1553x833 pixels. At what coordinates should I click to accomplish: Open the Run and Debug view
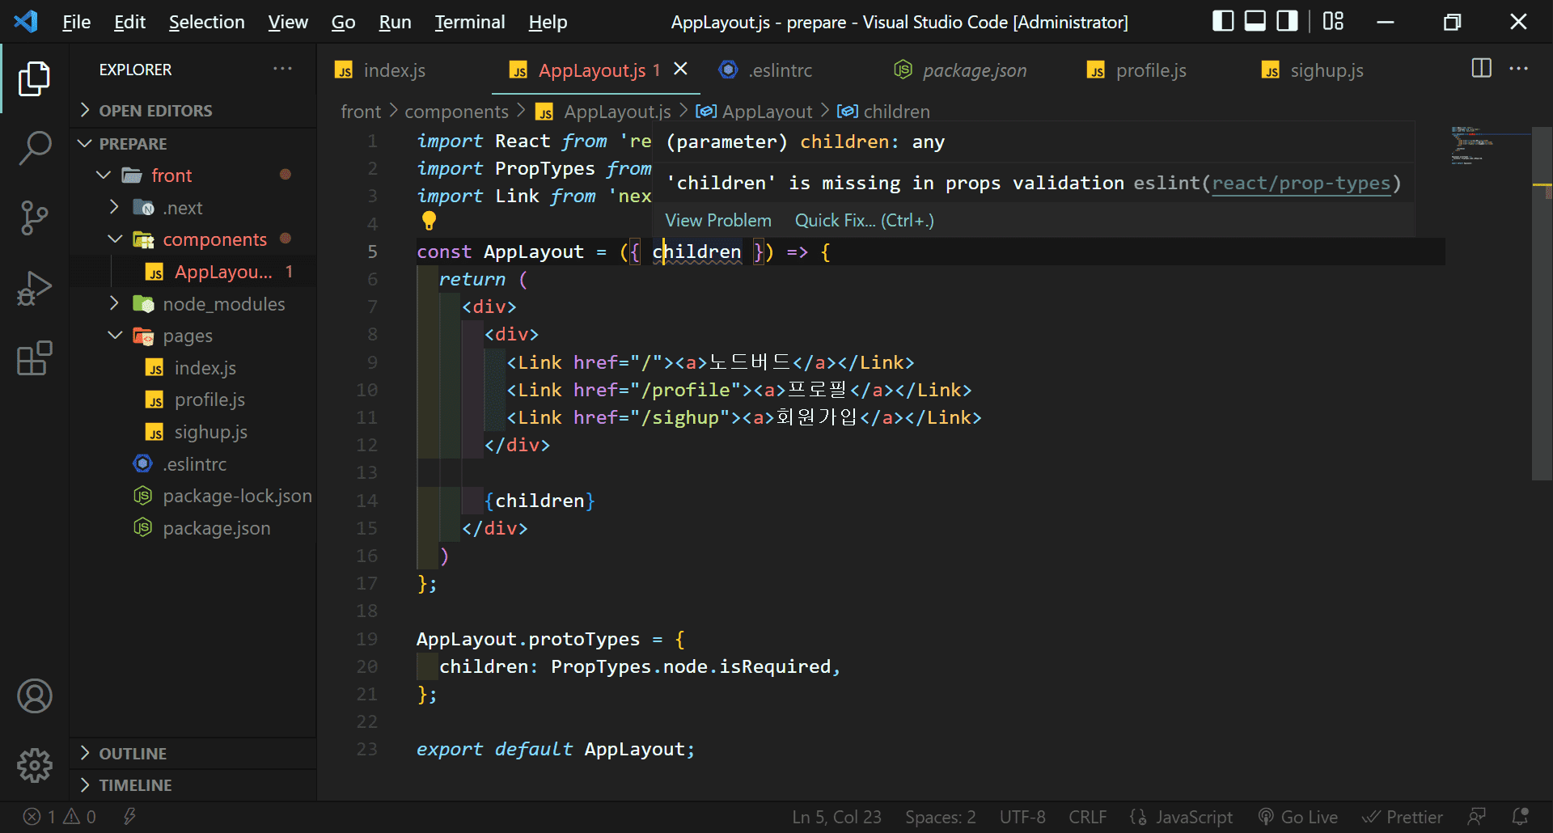point(35,289)
